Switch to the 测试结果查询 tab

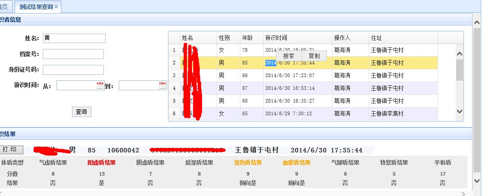tap(36, 7)
